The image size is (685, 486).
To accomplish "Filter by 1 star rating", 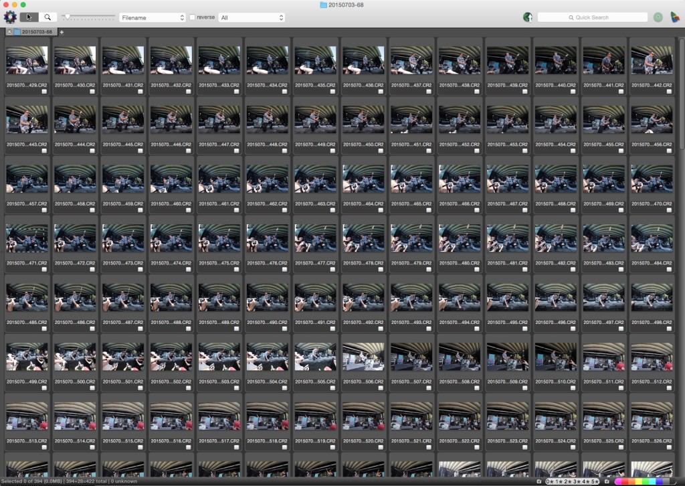I will pyautogui.click(x=559, y=481).
